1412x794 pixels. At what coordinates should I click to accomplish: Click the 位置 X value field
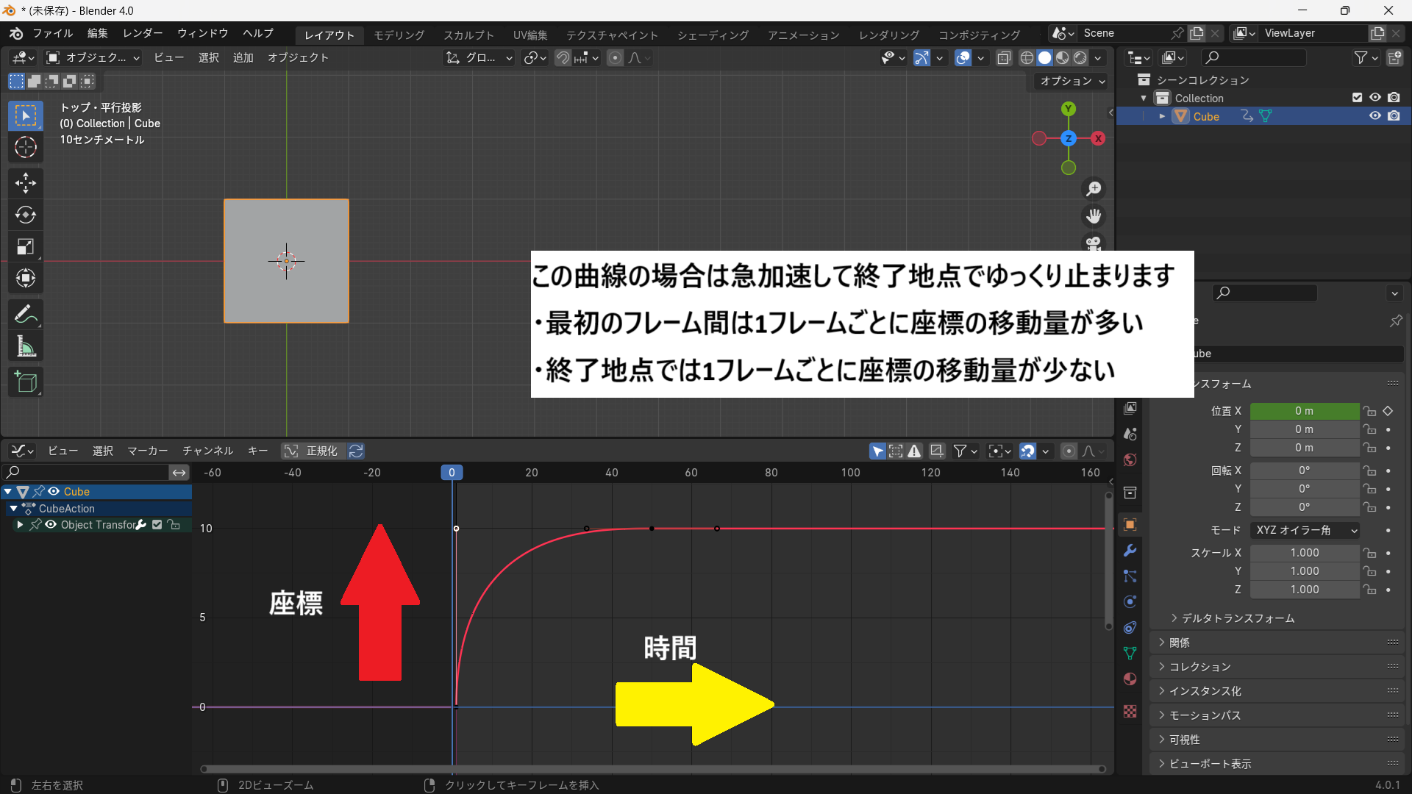(1304, 411)
